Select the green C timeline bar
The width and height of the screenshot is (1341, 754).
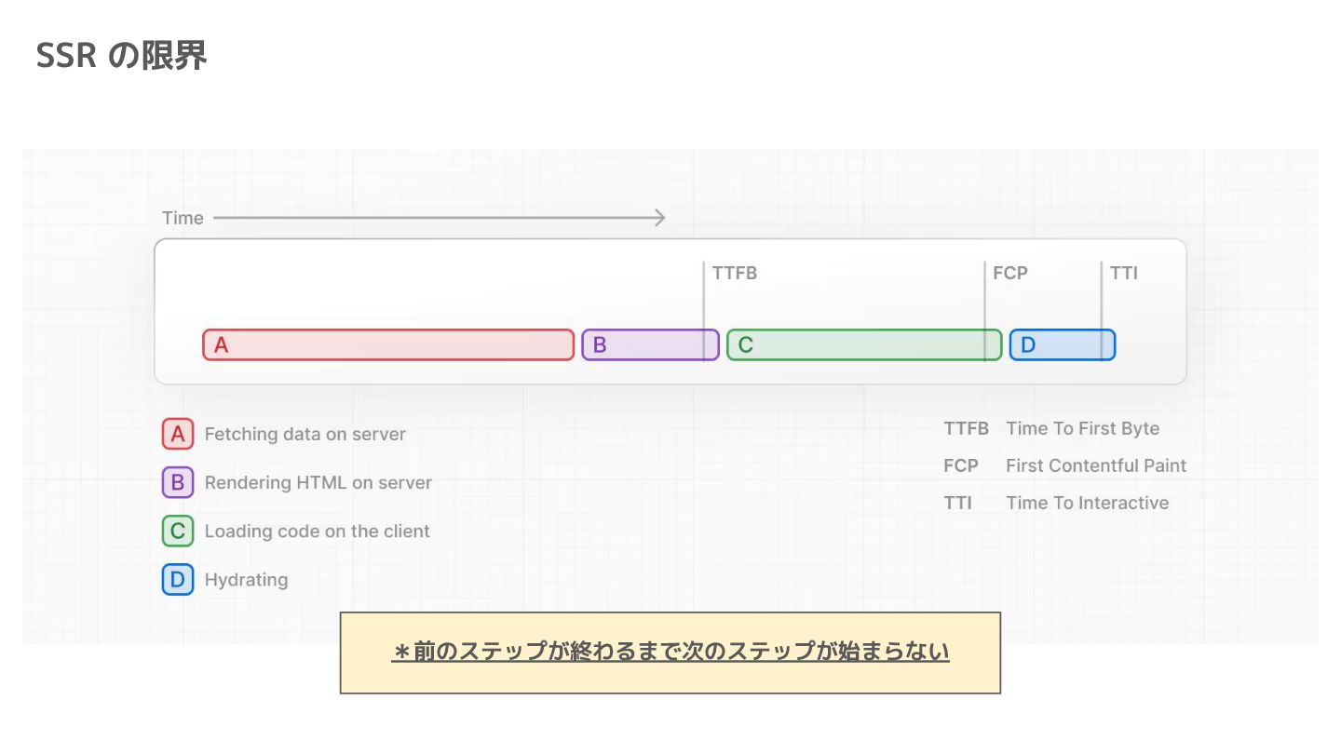(x=863, y=344)
